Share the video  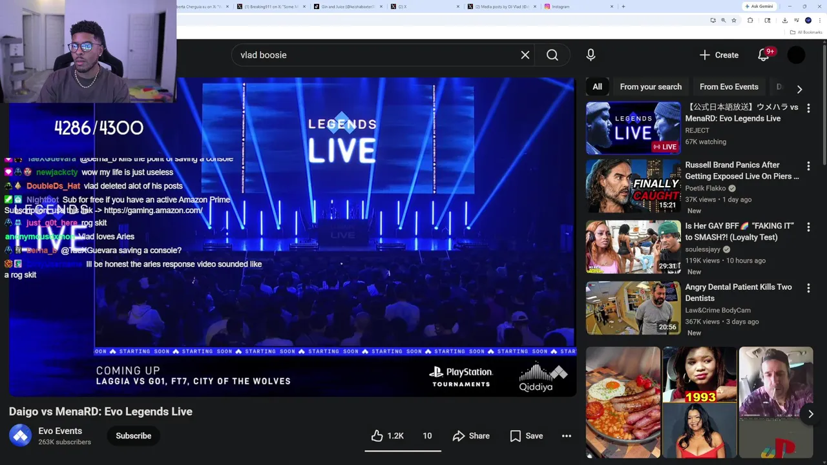point(471,436)
